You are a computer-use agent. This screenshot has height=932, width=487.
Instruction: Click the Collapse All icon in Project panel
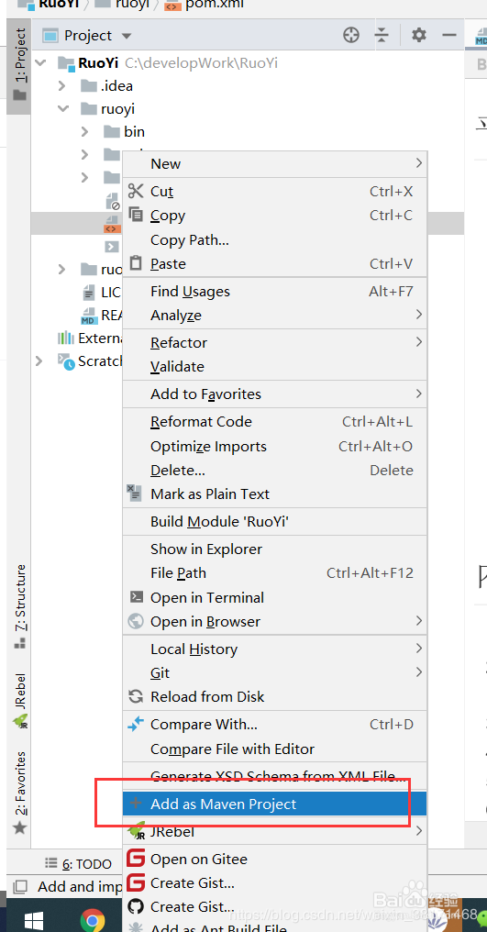coord(382,36)
